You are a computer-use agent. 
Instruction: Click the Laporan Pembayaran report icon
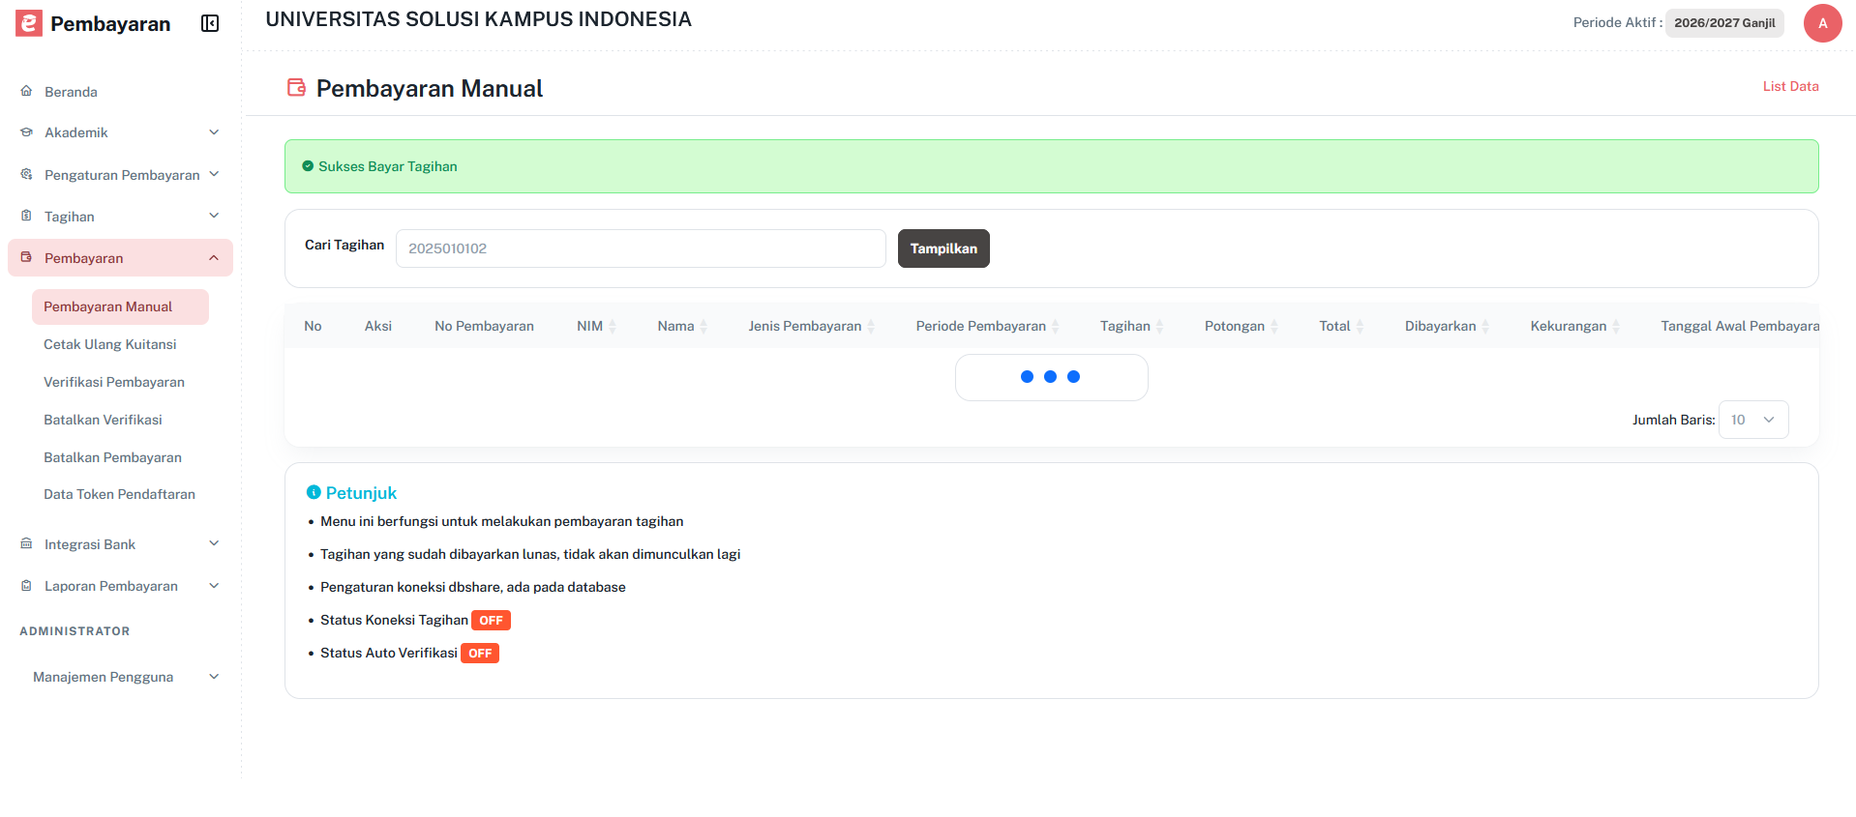click(x=26, y=585)
